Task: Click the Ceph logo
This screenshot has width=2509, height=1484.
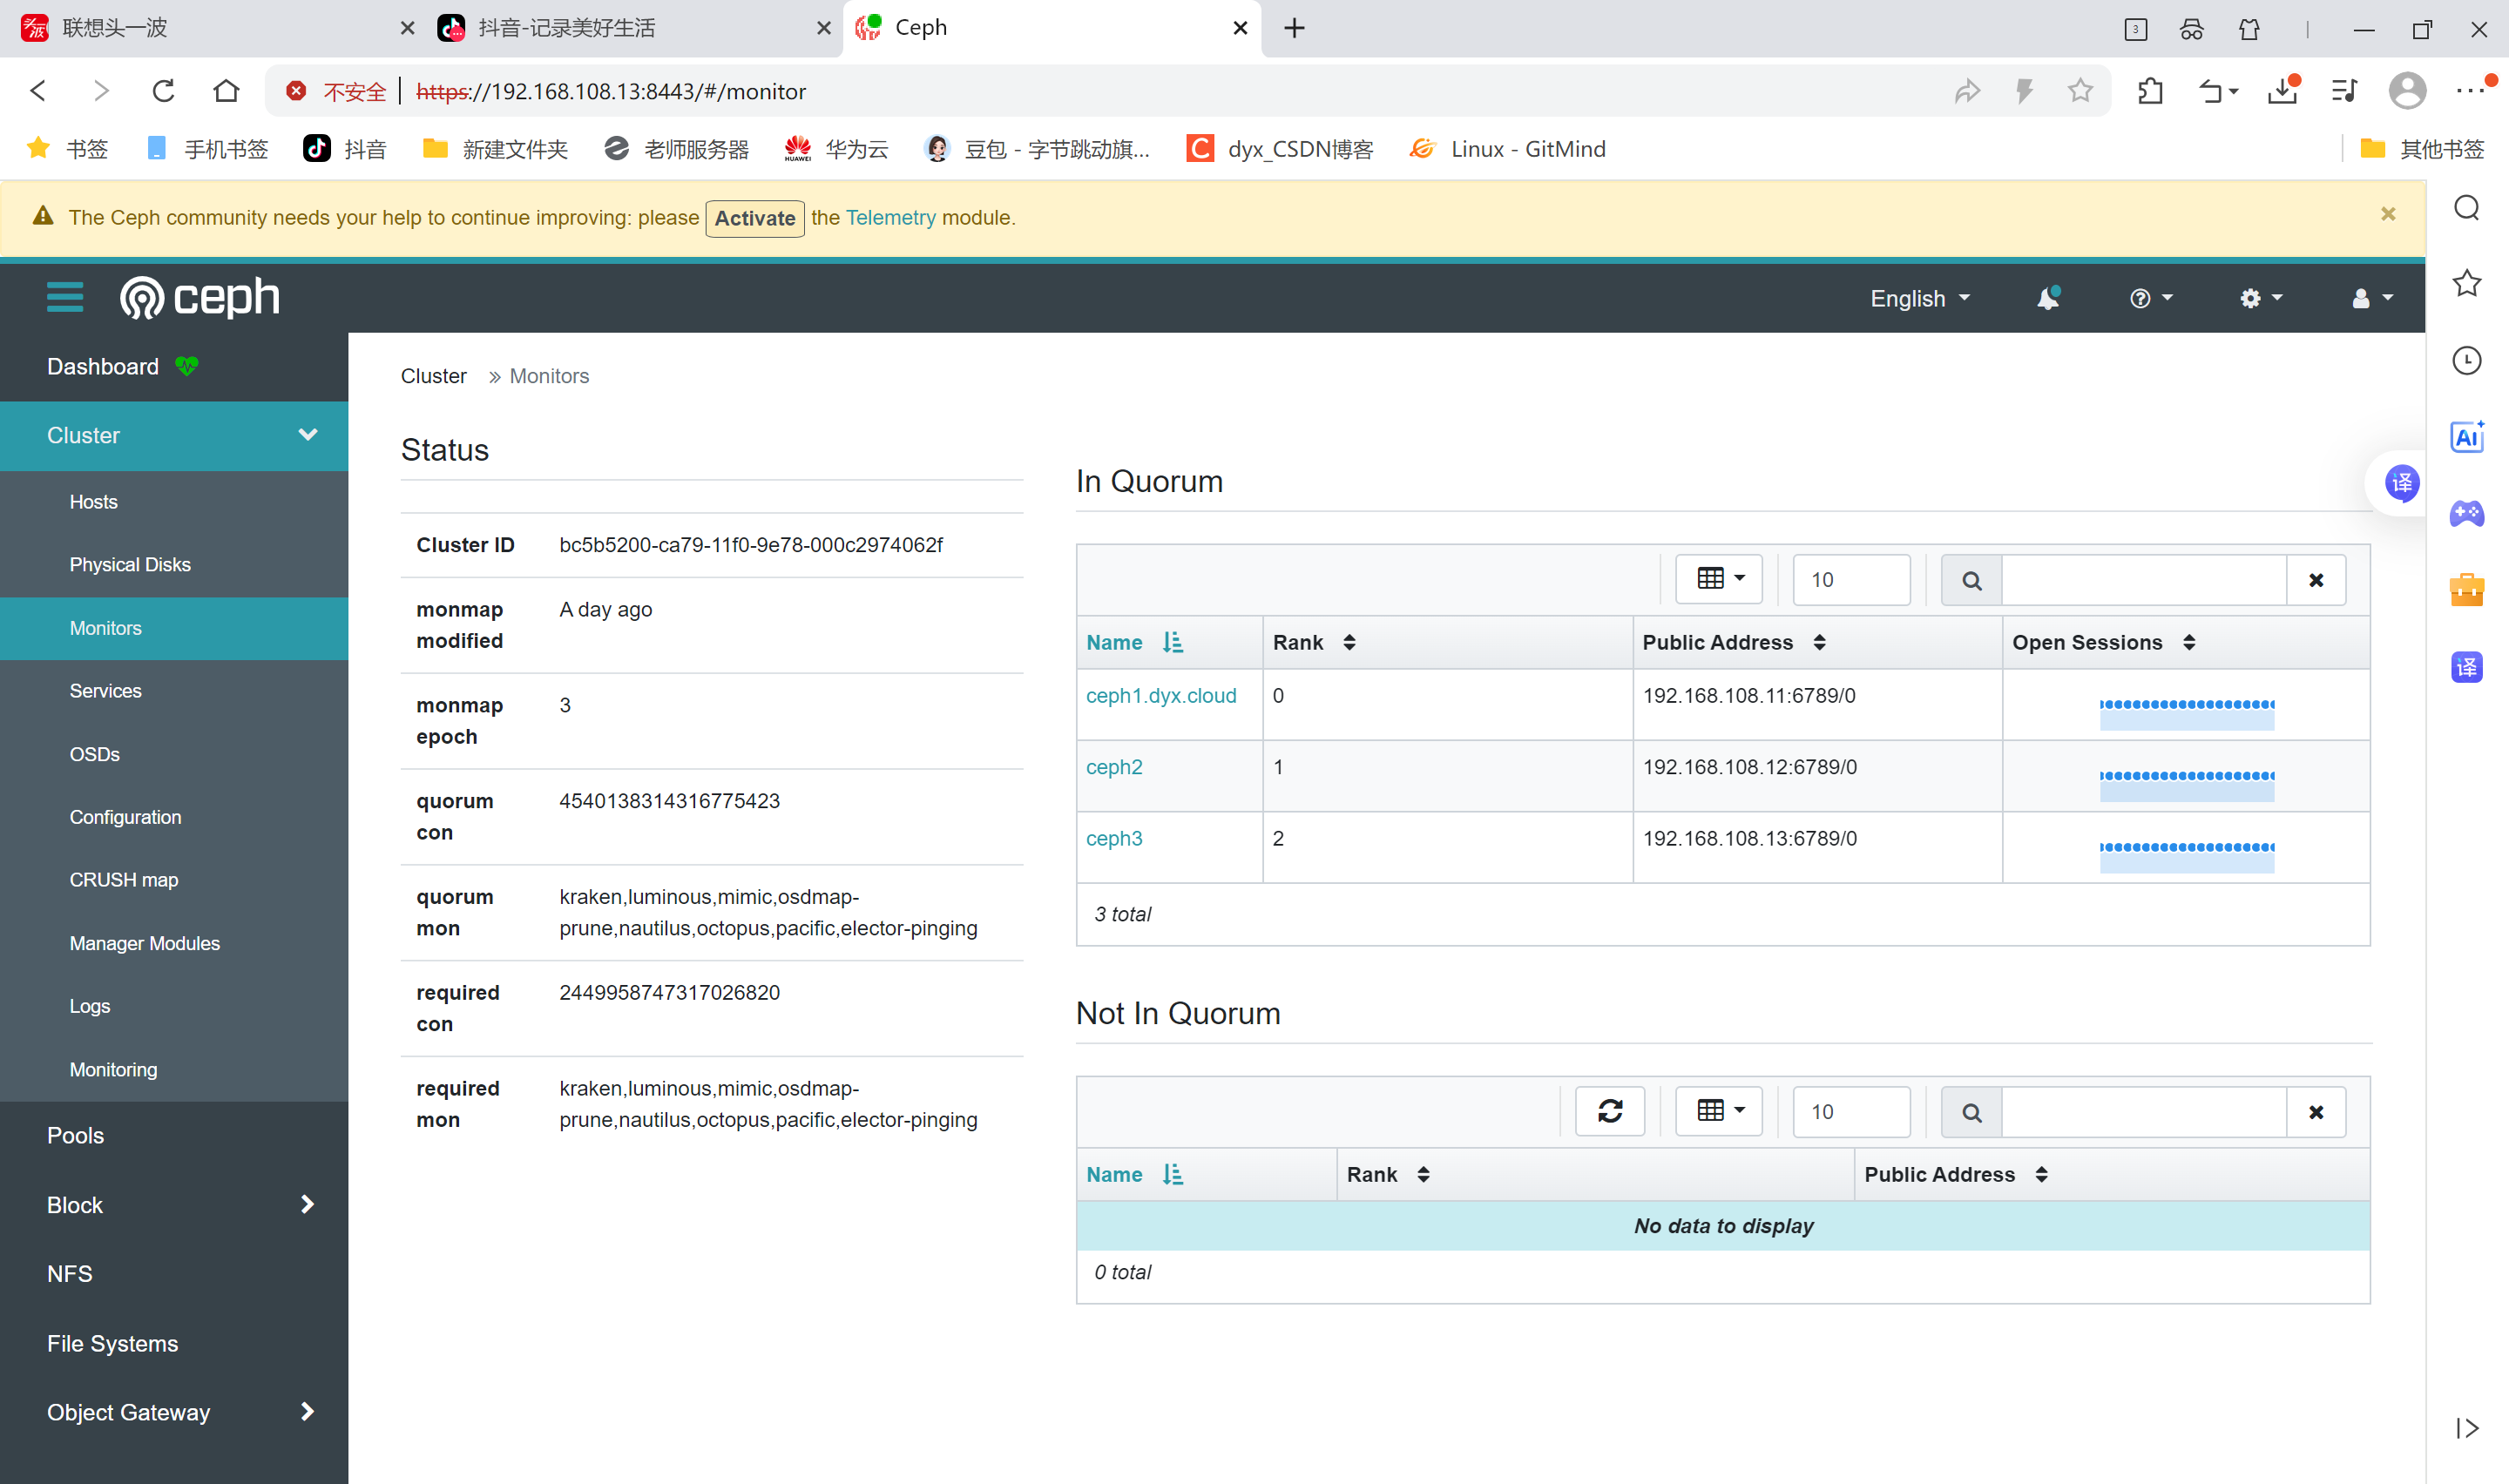Action: pos(200,297)
